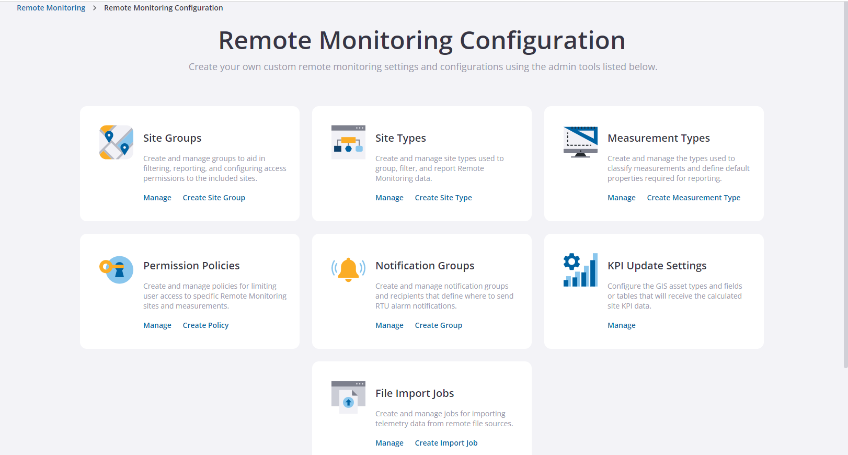This screenshot has width=848, height=455.
Task: Select Create Site Group link
Action: pos(214,198)
